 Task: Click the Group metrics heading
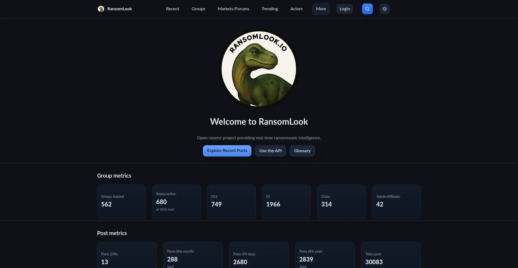pyautogui.click(x=114, y=176)
